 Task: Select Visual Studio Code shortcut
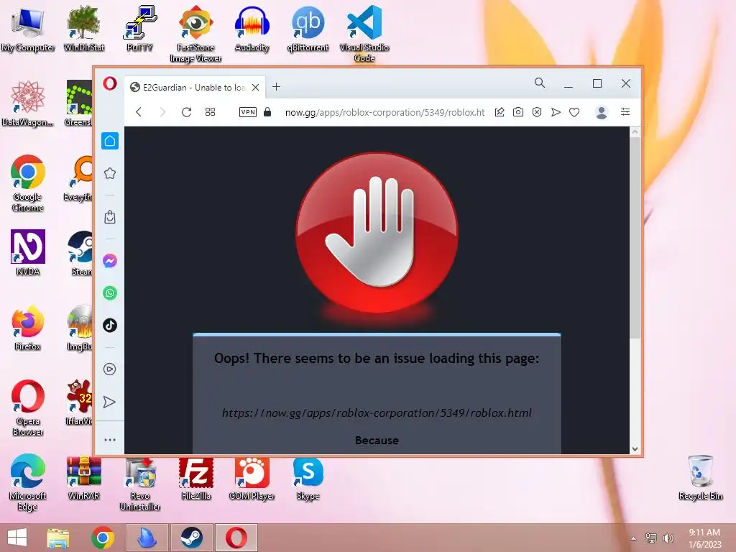[364, 34]
